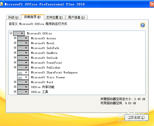Click the 立即安装(I) button
154x126 pixels.
point(137,118)
